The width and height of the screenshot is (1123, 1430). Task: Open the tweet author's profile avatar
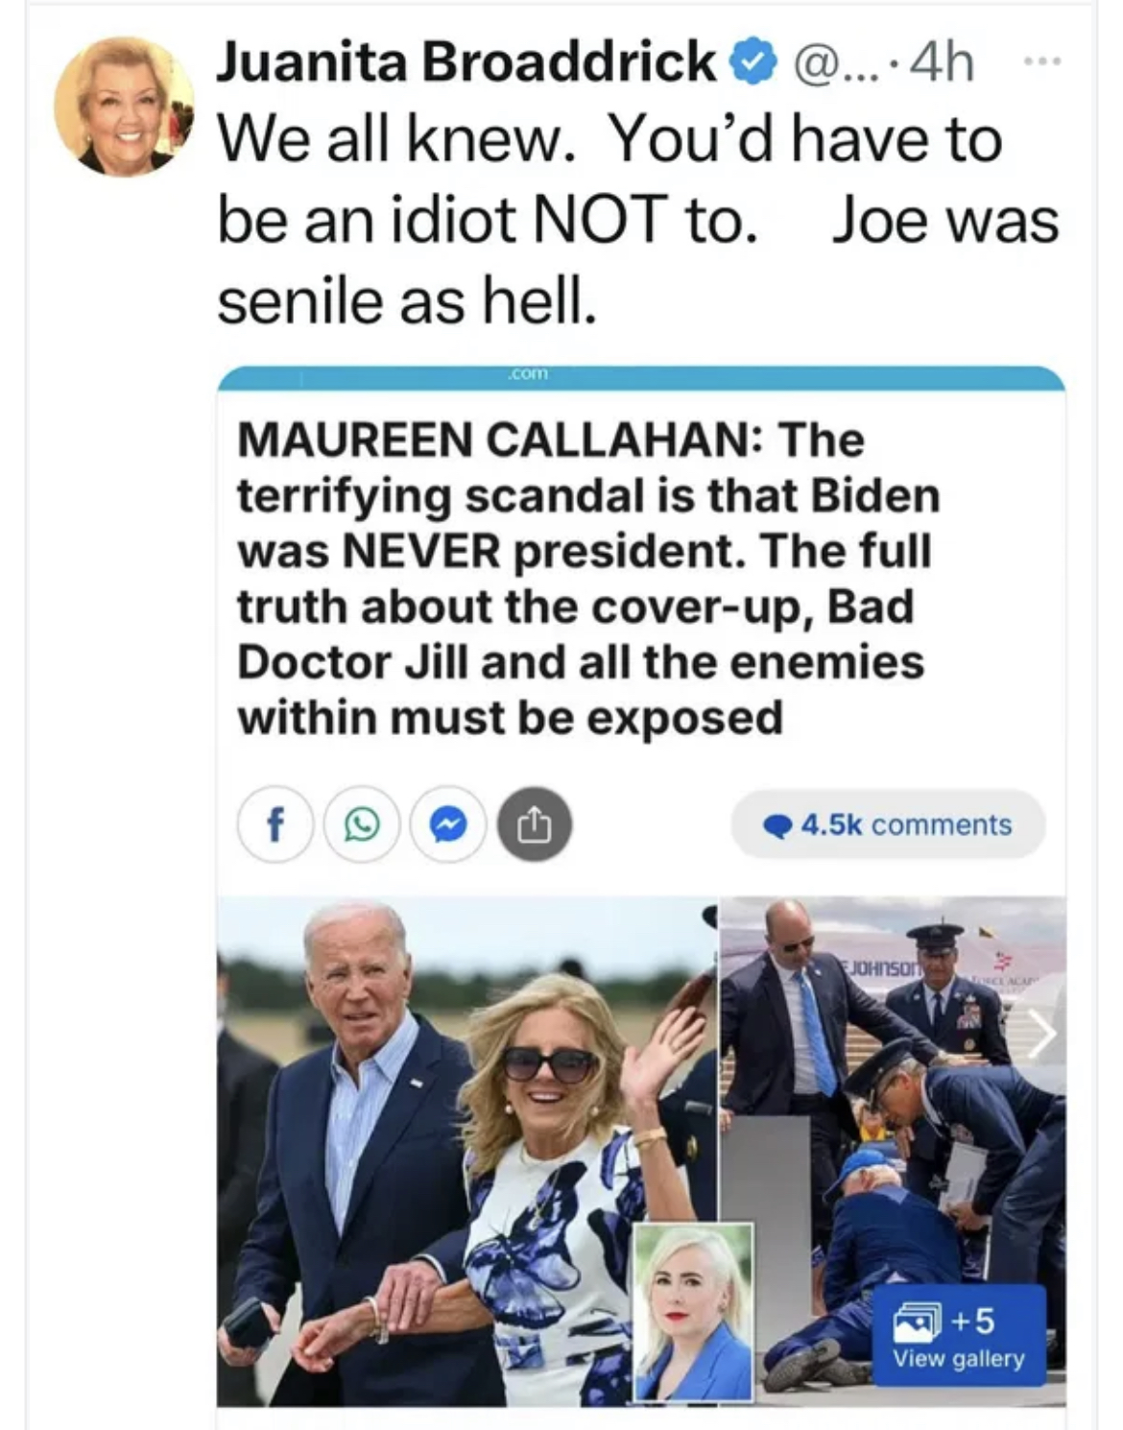tap(122, 107)
